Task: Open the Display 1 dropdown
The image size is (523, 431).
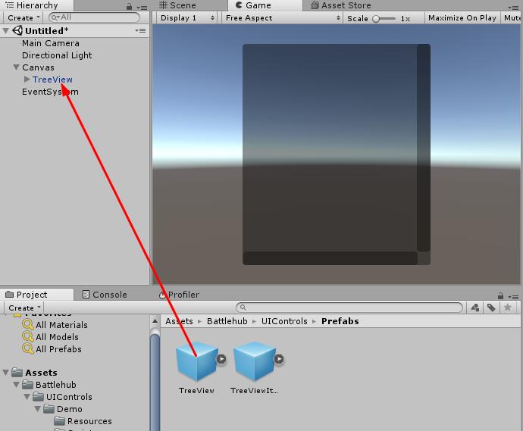Action: [x=187, y=18]
